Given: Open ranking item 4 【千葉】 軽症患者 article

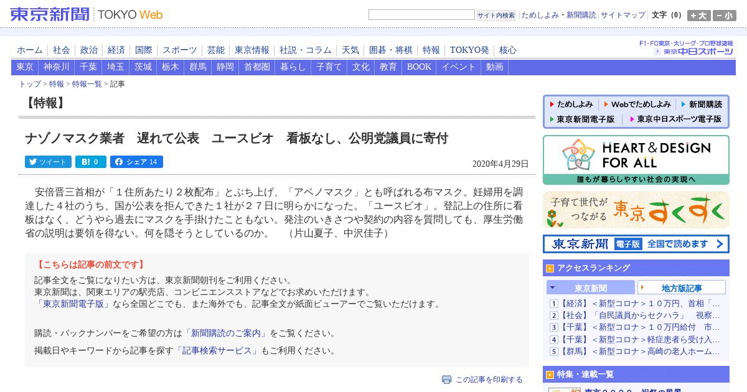Looking at the screenshot, I should pyautogui.click(x=640, y=339).
